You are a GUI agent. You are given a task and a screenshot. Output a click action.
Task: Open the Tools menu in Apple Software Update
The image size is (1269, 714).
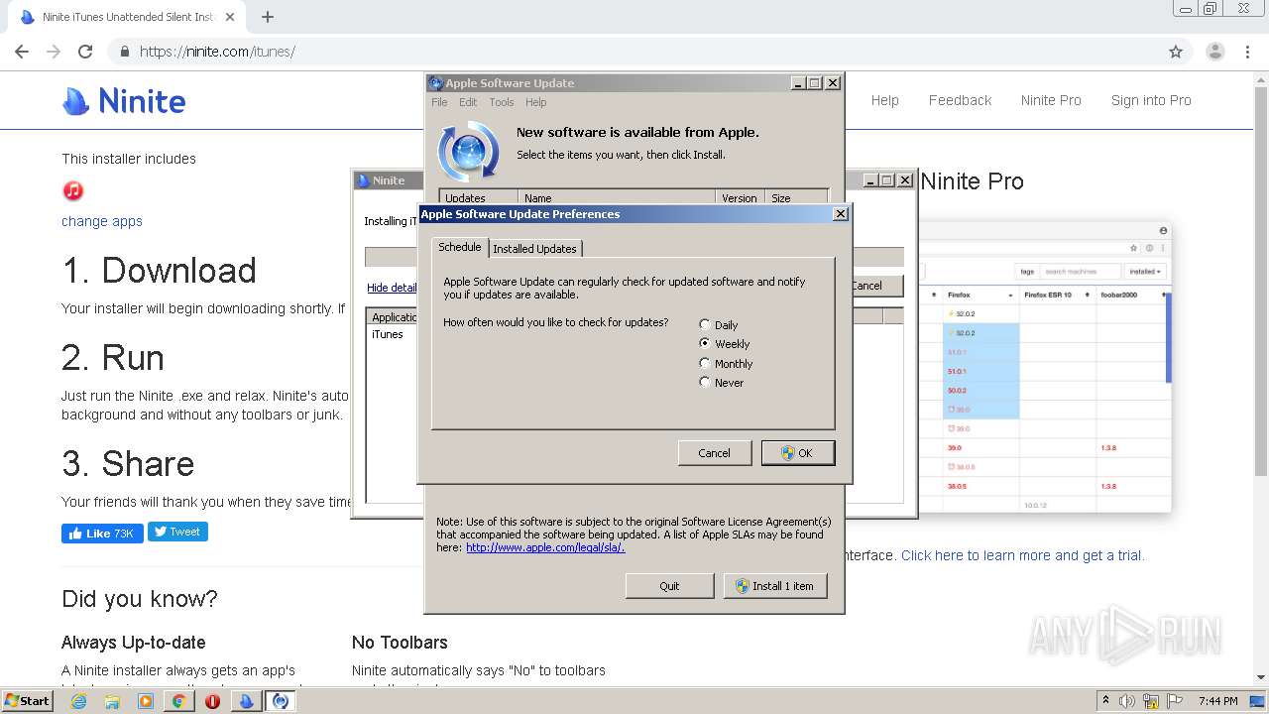502,102
